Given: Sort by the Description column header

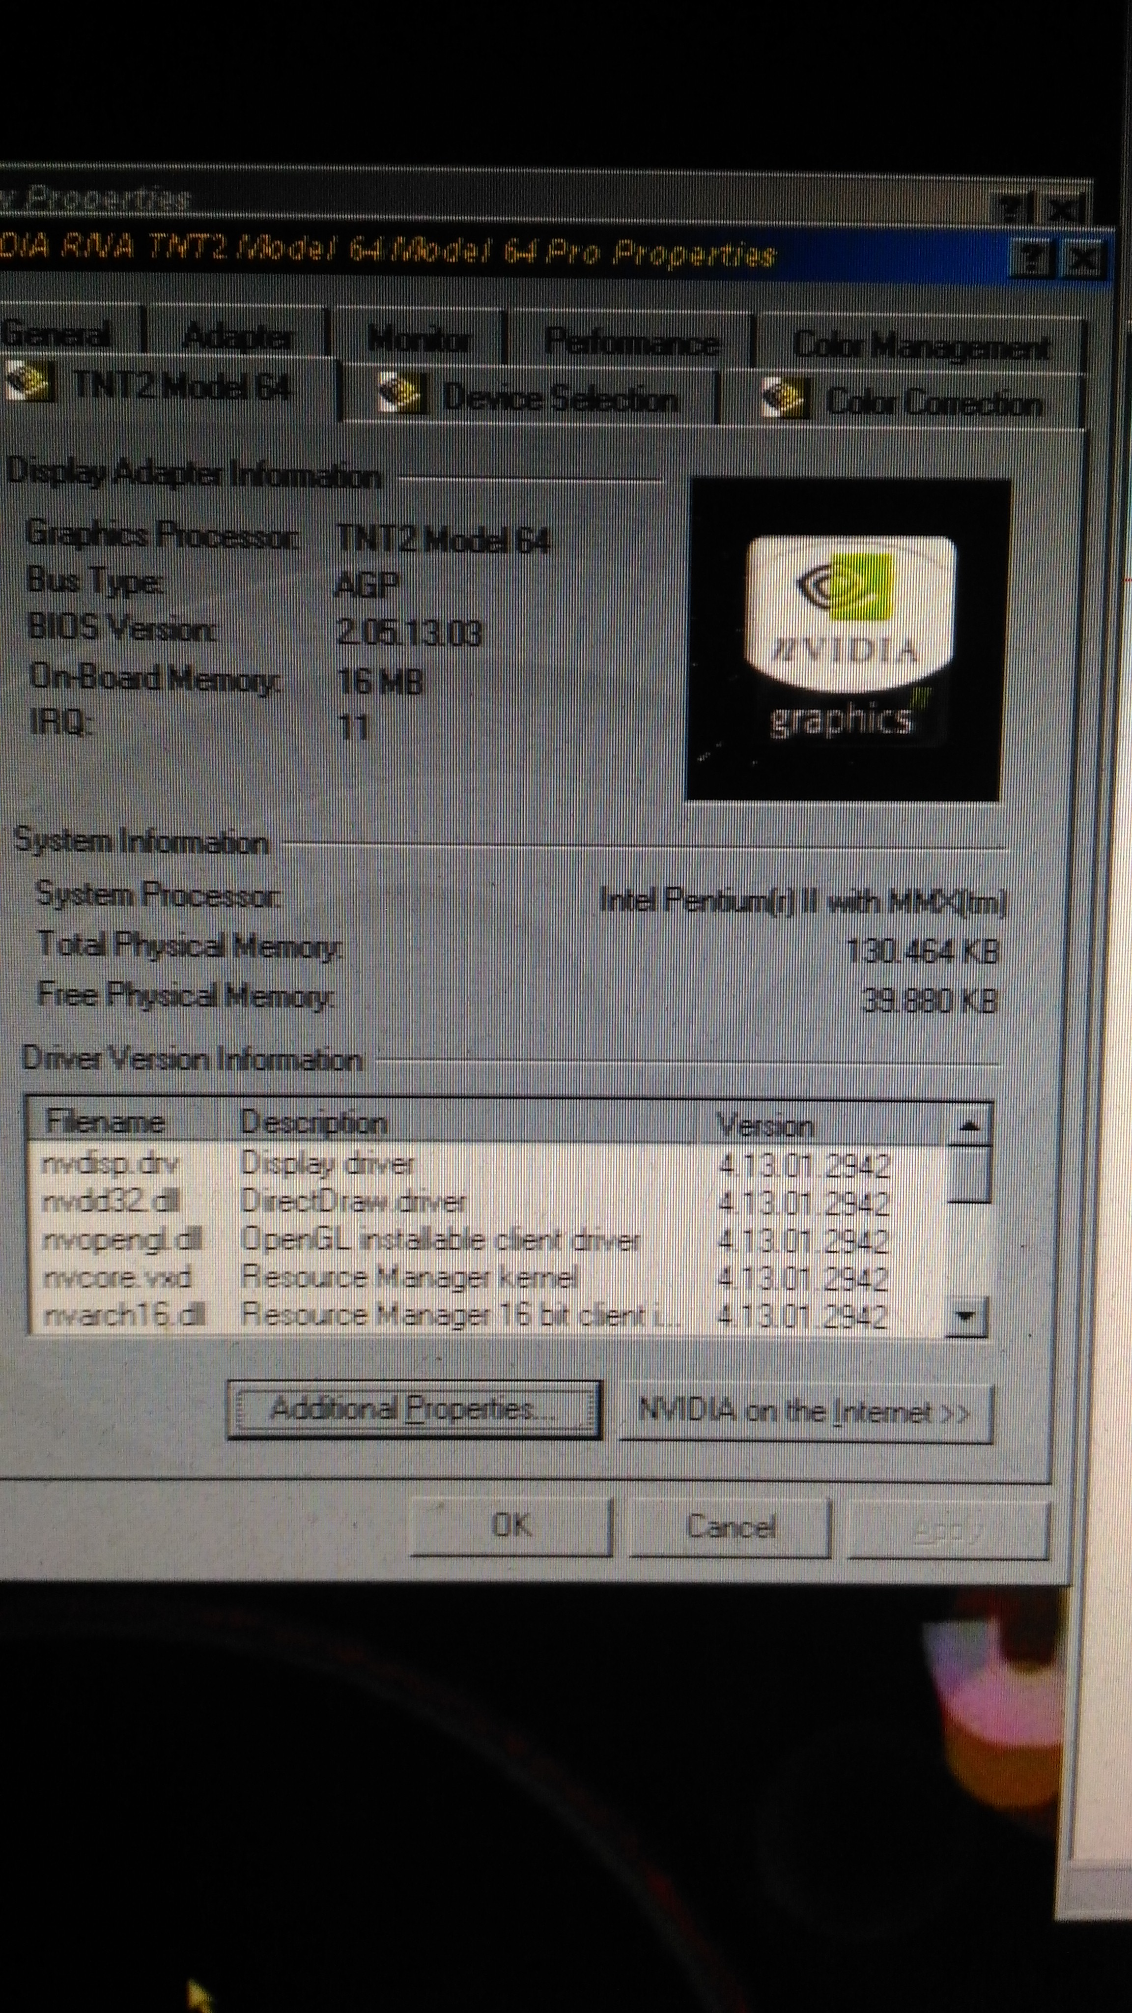Looking at the screenshot, I should click(461, 1124).
